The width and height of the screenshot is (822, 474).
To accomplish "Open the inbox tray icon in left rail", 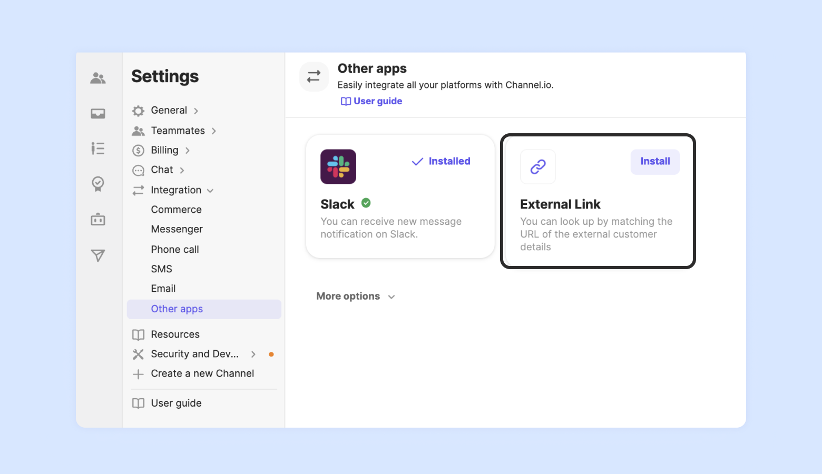I will pyautogui.click(x=98, y=114).
